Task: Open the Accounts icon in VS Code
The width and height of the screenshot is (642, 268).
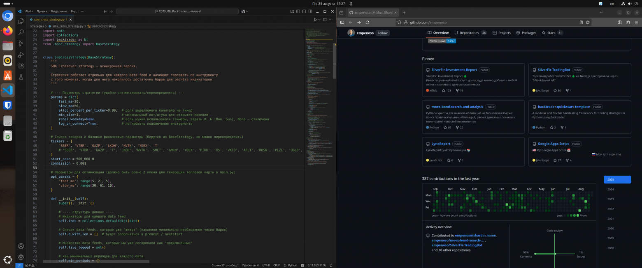Action: (x=21, y=246)
